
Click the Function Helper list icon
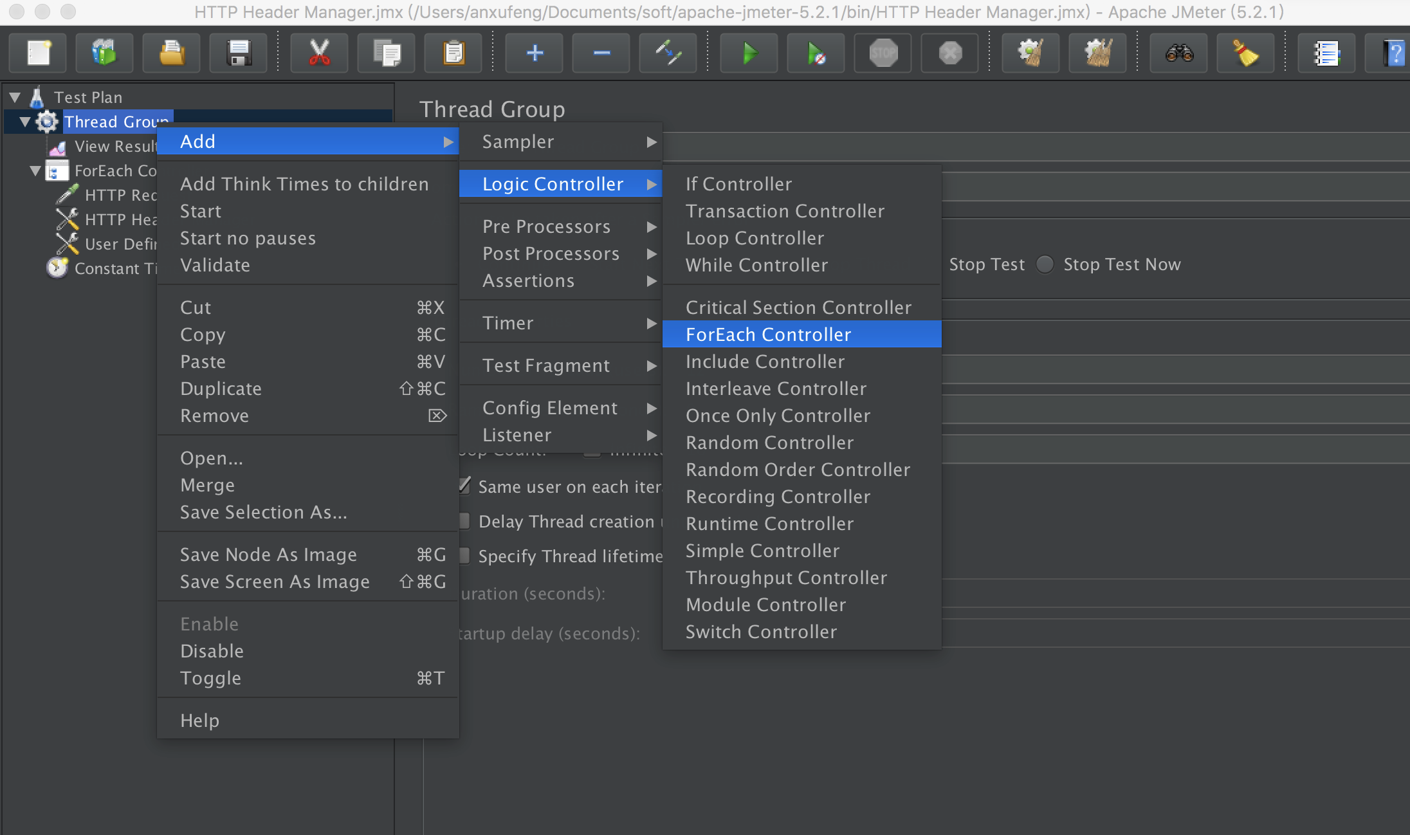(1326, 53)
